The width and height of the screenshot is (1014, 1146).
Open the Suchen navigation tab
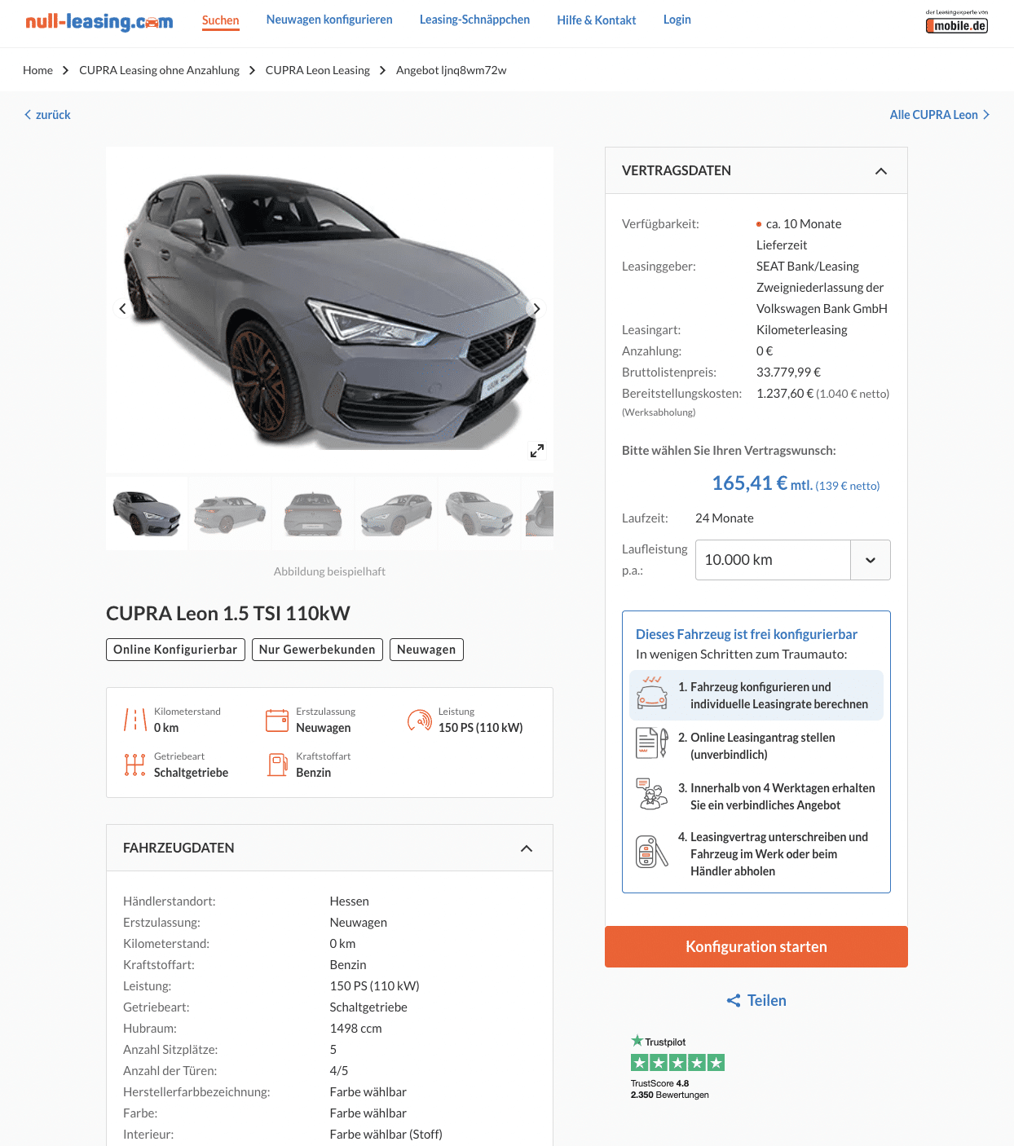click(x=221, y=20)
